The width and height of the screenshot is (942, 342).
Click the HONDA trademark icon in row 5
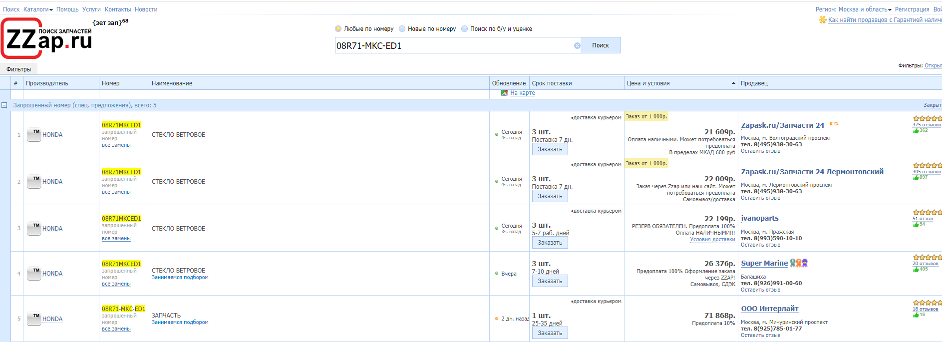pyautogui.click(x=34, y=319)
